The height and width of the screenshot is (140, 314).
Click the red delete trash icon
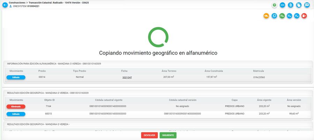tap(304, 16)
